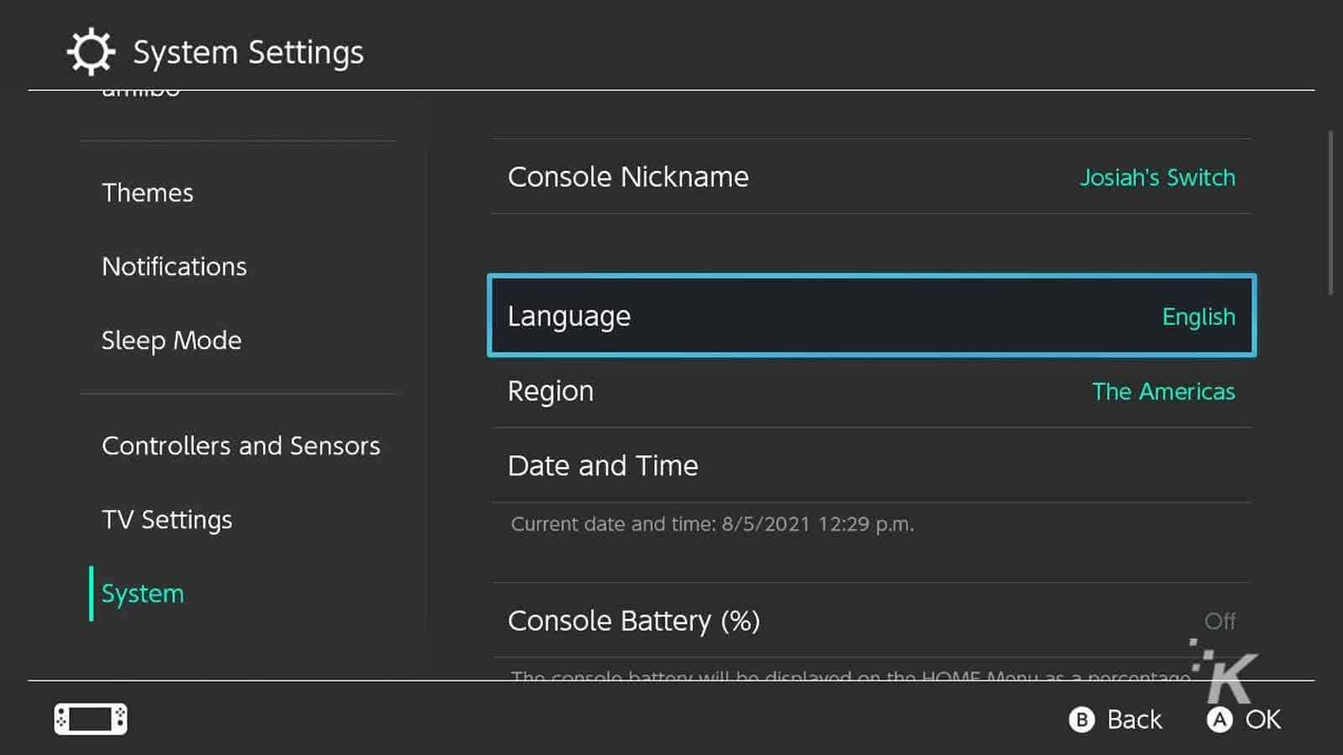Open Controllers and Sensors settings
The height and width of the screenshot is (755, 1343).
[241, 445]
